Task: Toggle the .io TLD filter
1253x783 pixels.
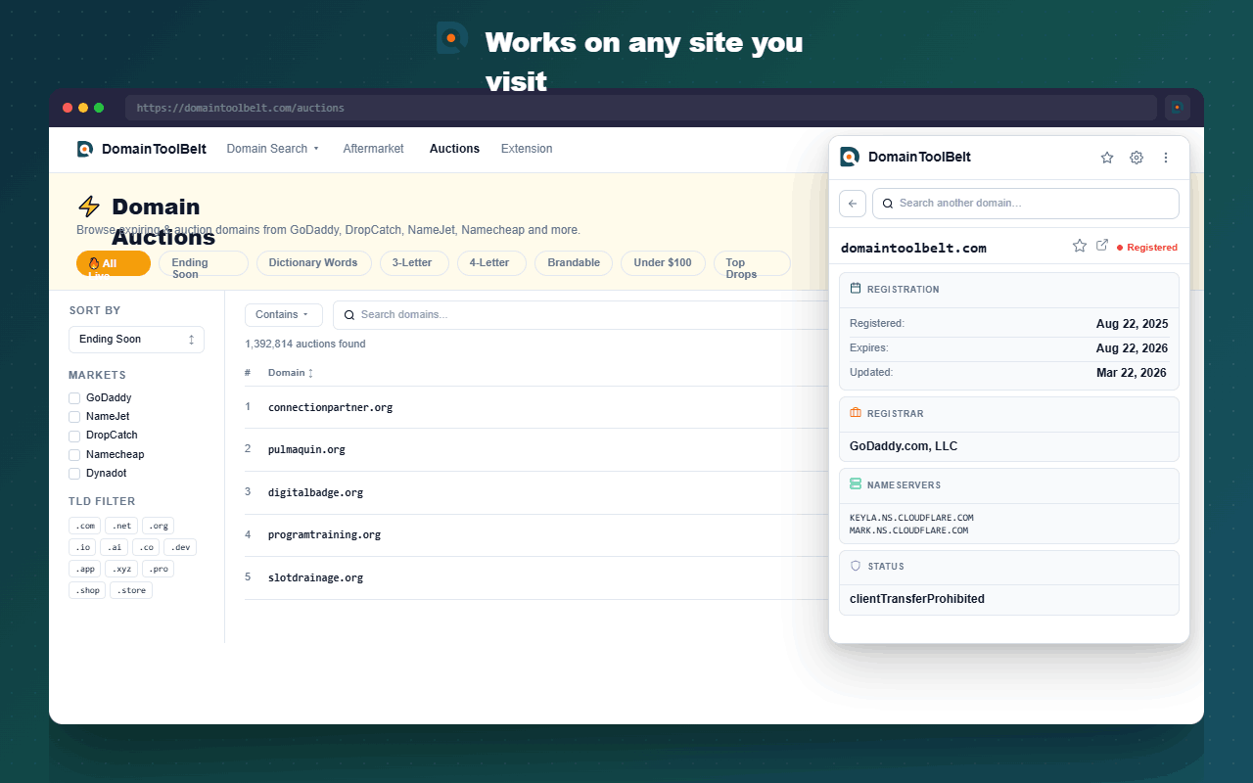Action: (x=81, y=547)
